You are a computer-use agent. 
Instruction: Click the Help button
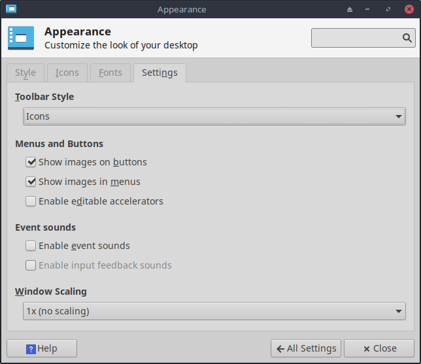pos(42,348)
